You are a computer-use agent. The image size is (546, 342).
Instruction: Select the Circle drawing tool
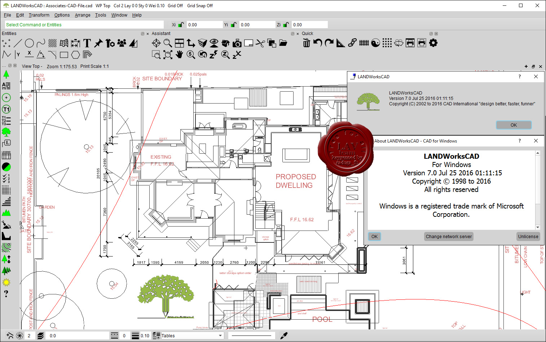point(29,43)
